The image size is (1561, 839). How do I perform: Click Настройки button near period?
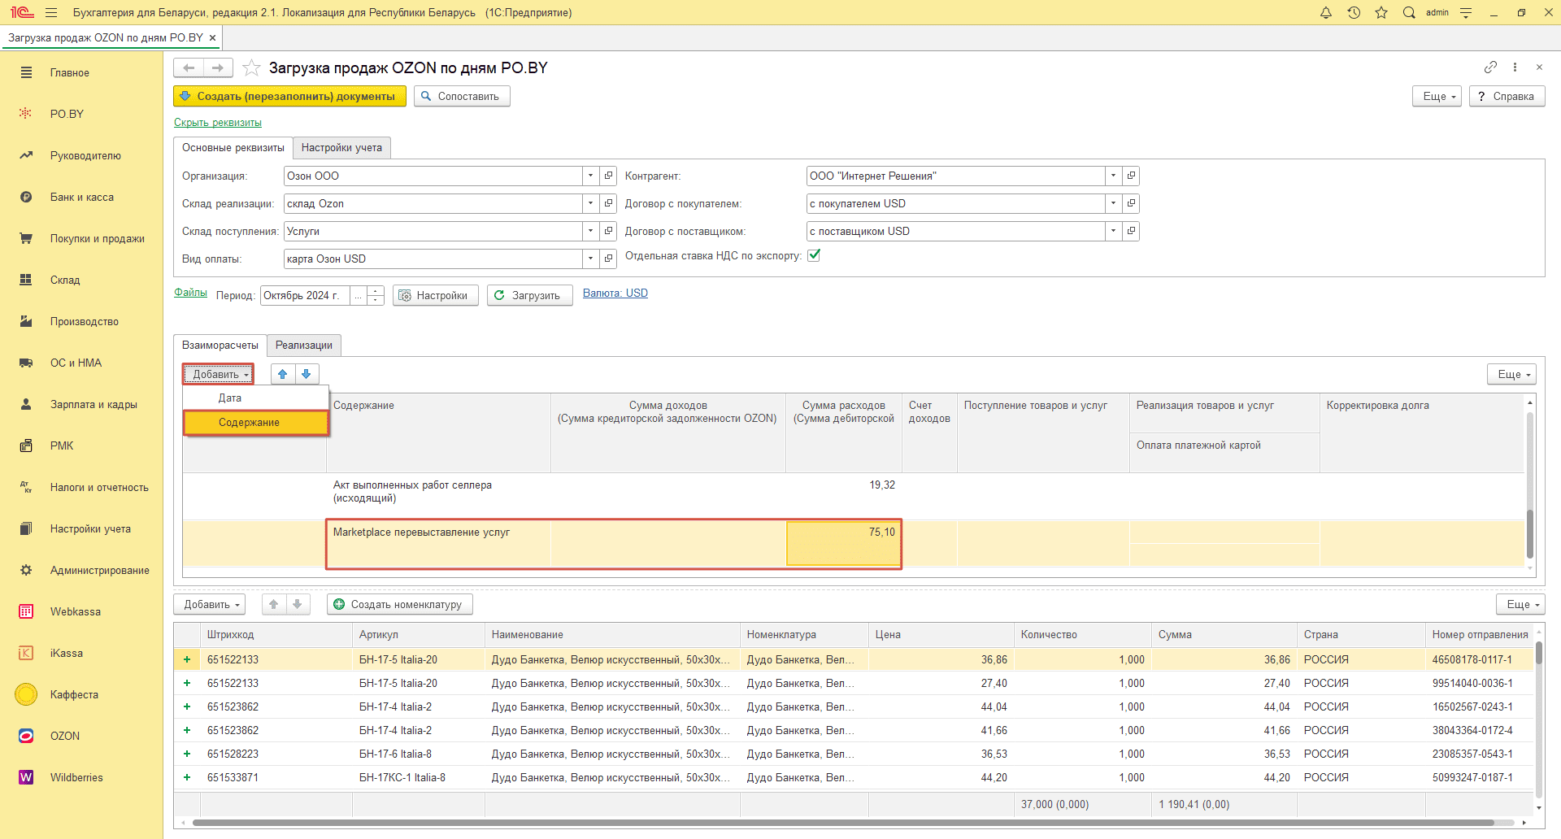[x=436, y=295]
